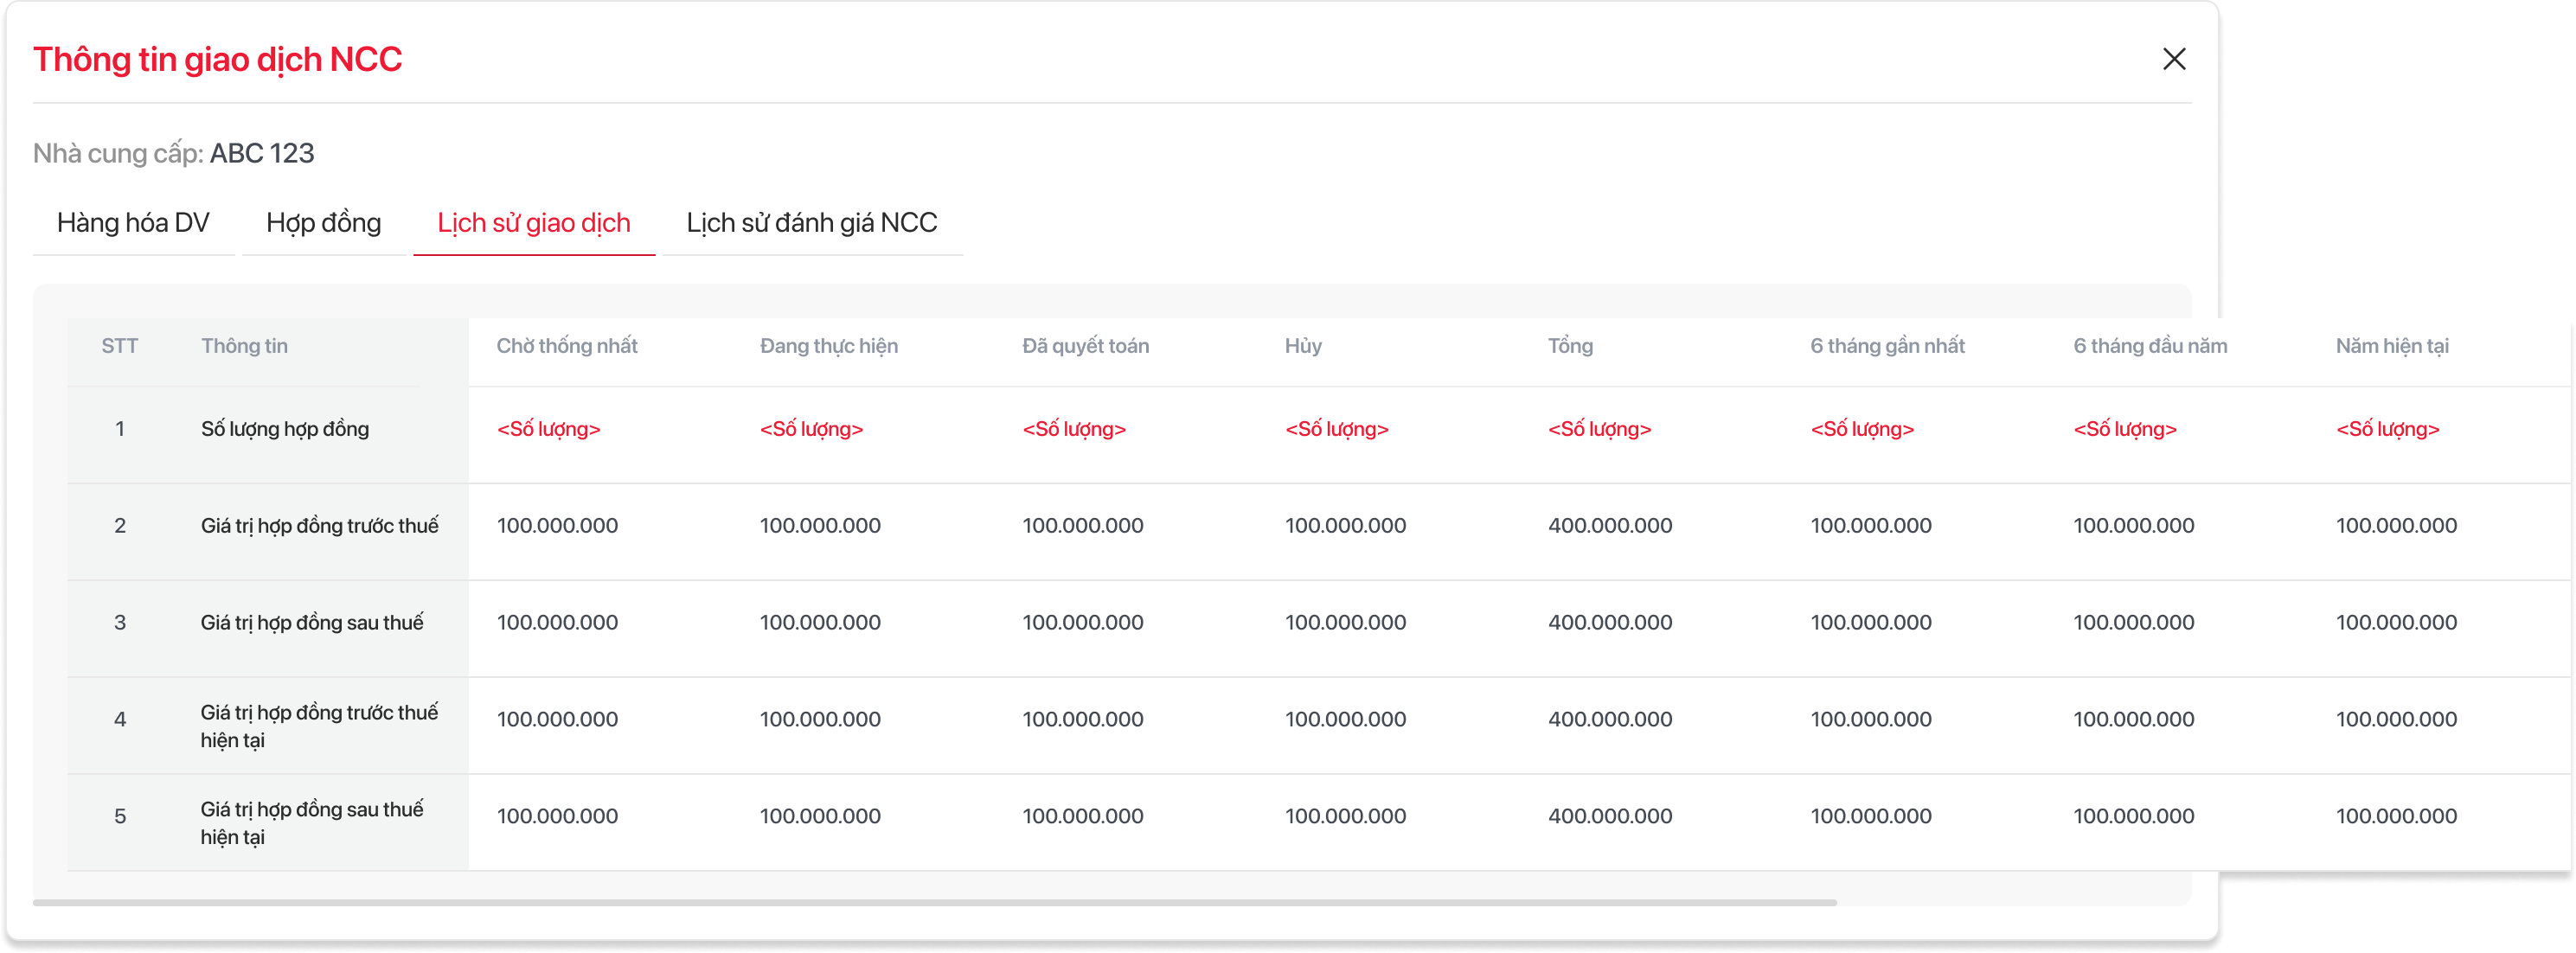Image resolution: width=2576 pixels, height=953 pixels.
Task: Select the Giá trị hợp đồng sau thuế row
Action: [x=312, y=623]
